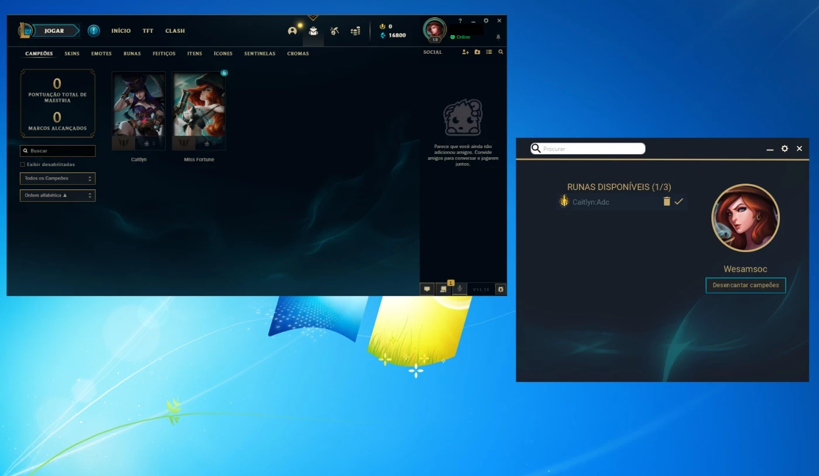Image resolution: width=819 pixels, height=476 pixels.
Task: Click the Wesamsoc summoner name
Action: tap(745, 269)
